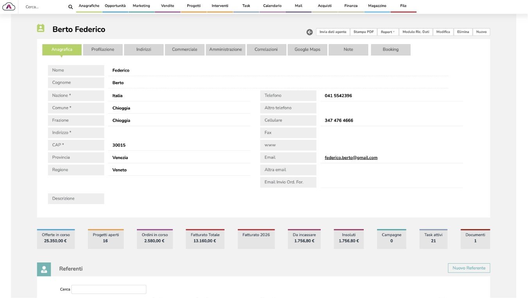This screenshot has width=528, height=298.
Task: Click the green contact icon beside Berto Federico
Action: click(41, 28)
